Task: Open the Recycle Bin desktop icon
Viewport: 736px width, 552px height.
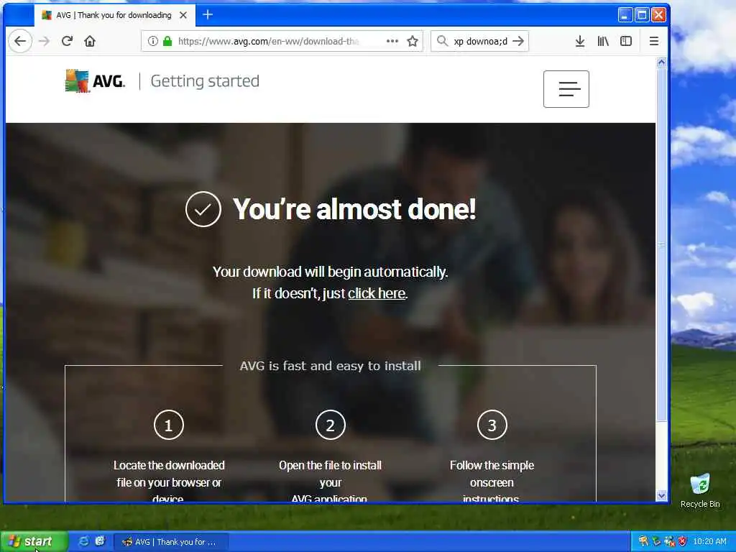Action: (x=700, y=491)
